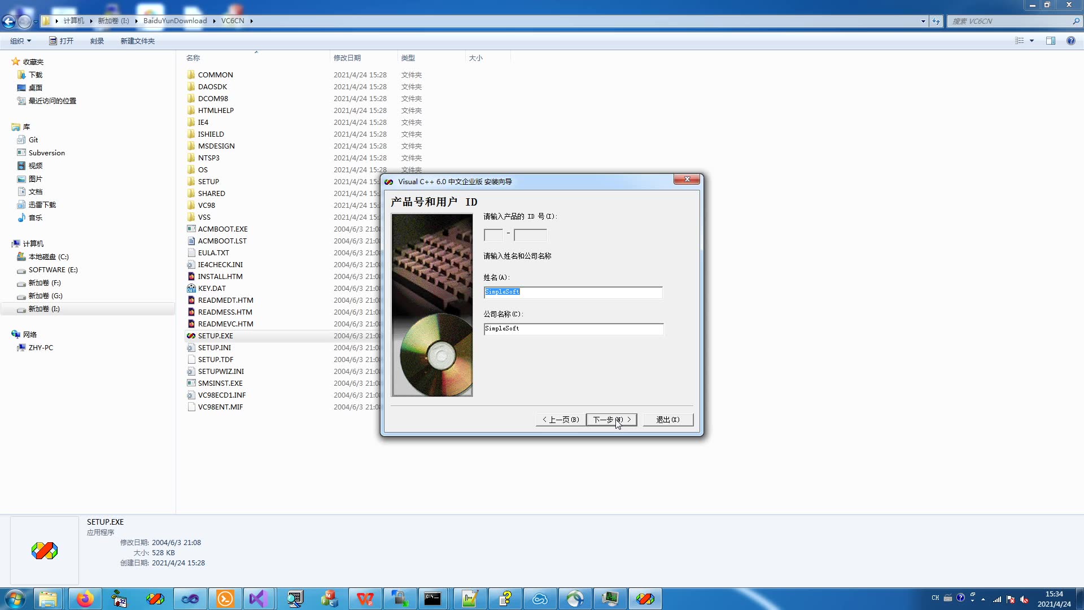1084x610 pixels.
Task: Click VC6CN in the address breadcrumb
Action: [x=233, y=21]
